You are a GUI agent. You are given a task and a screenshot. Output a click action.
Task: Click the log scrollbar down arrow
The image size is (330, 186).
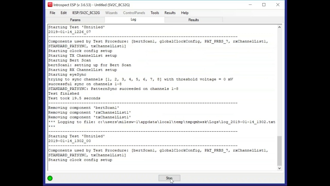click(x=279, y=168)
